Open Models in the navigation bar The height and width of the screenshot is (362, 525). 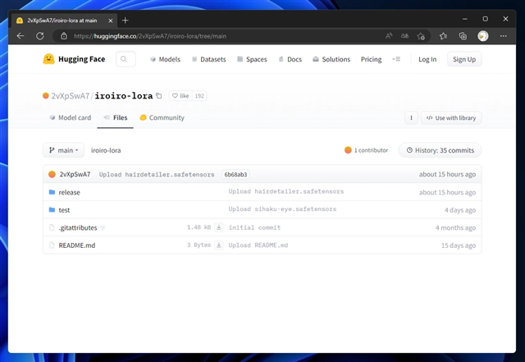pos(165,59)
